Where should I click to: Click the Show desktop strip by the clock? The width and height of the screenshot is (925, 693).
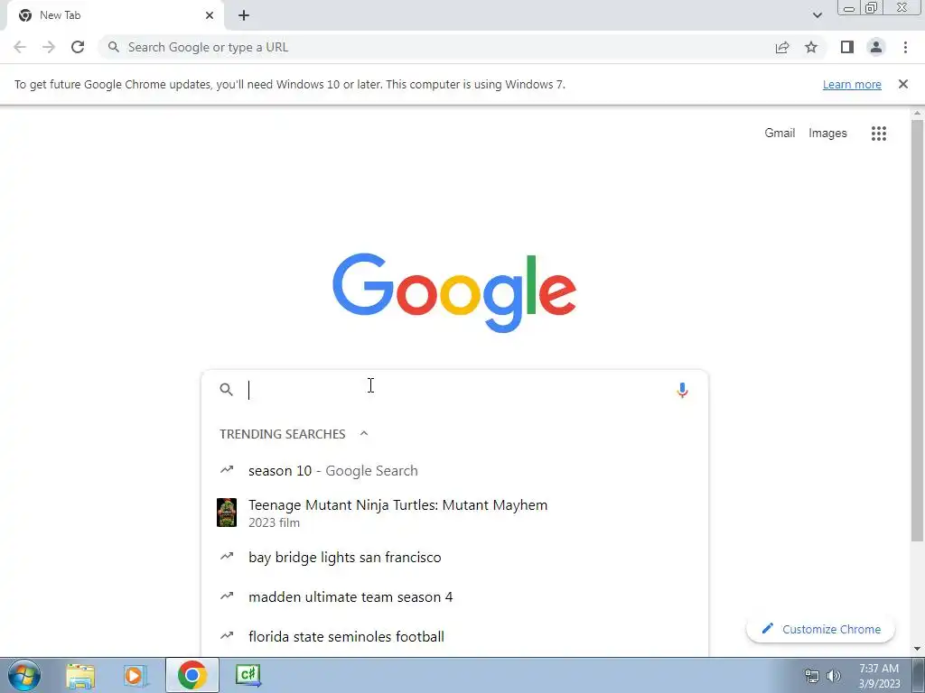pos(919,675)
